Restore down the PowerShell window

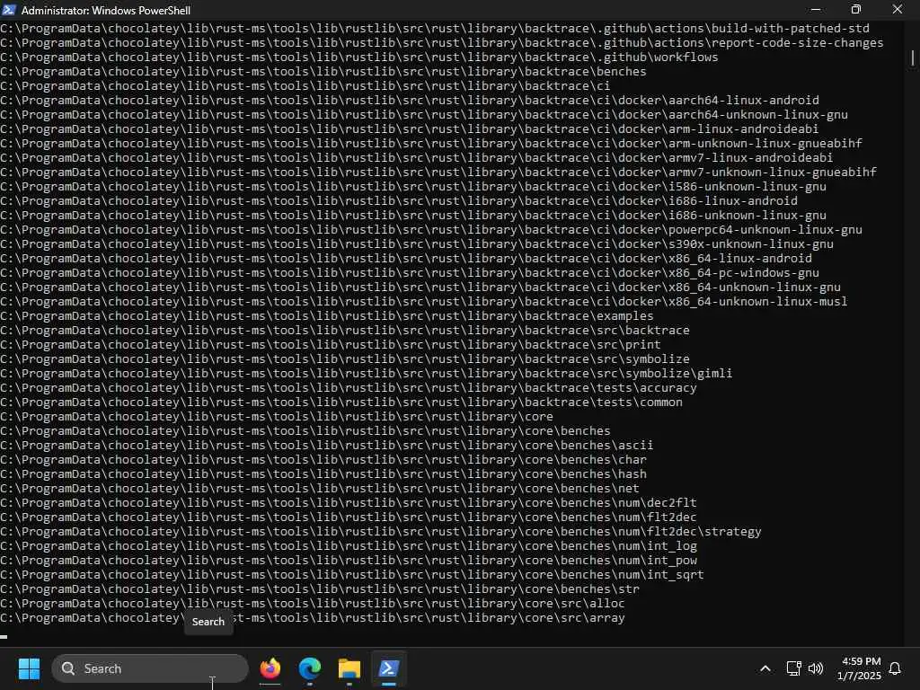point(856,9)
